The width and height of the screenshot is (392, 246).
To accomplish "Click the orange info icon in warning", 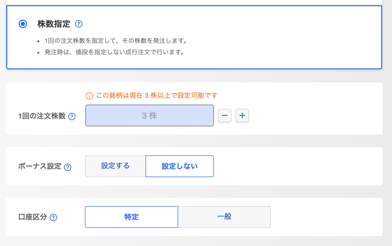I will (x=89, y=95).
